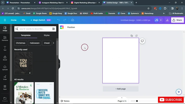Open the Apps panel
This screenshot has width=185, height=104.
click(x=5, y=87)
